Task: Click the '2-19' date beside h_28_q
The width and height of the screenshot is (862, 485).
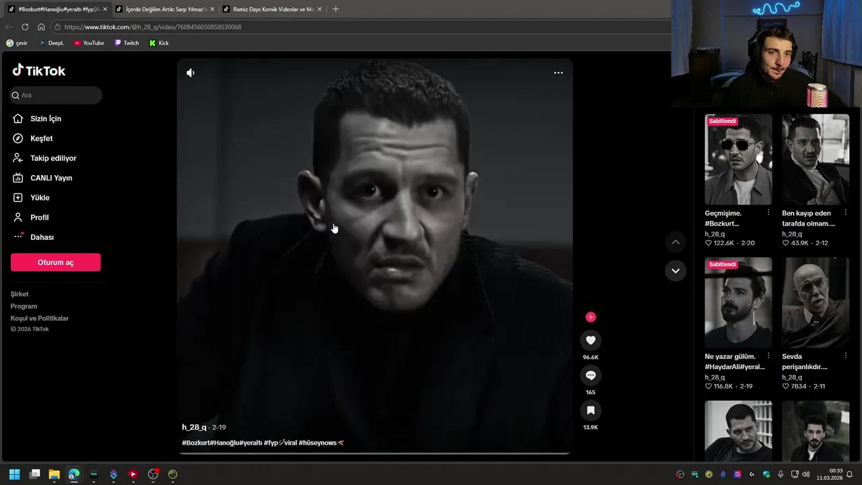Action: coord(219,427)
